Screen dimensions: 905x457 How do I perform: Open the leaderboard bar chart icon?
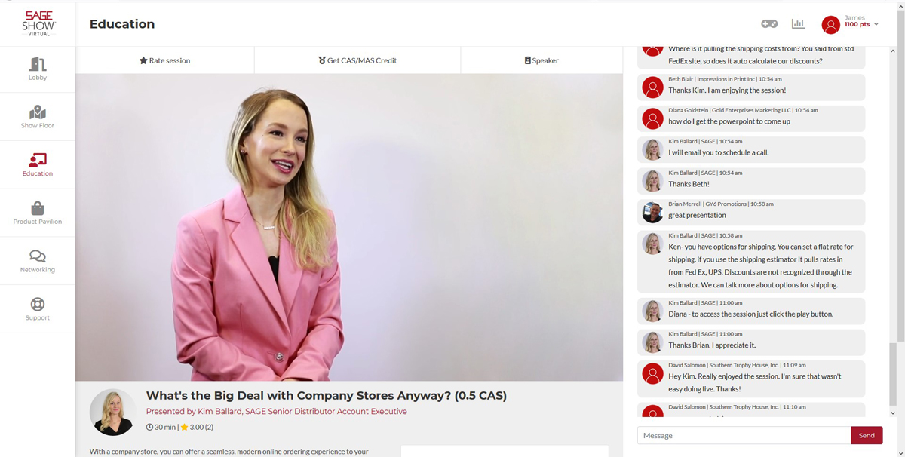(x=798, y=24)
